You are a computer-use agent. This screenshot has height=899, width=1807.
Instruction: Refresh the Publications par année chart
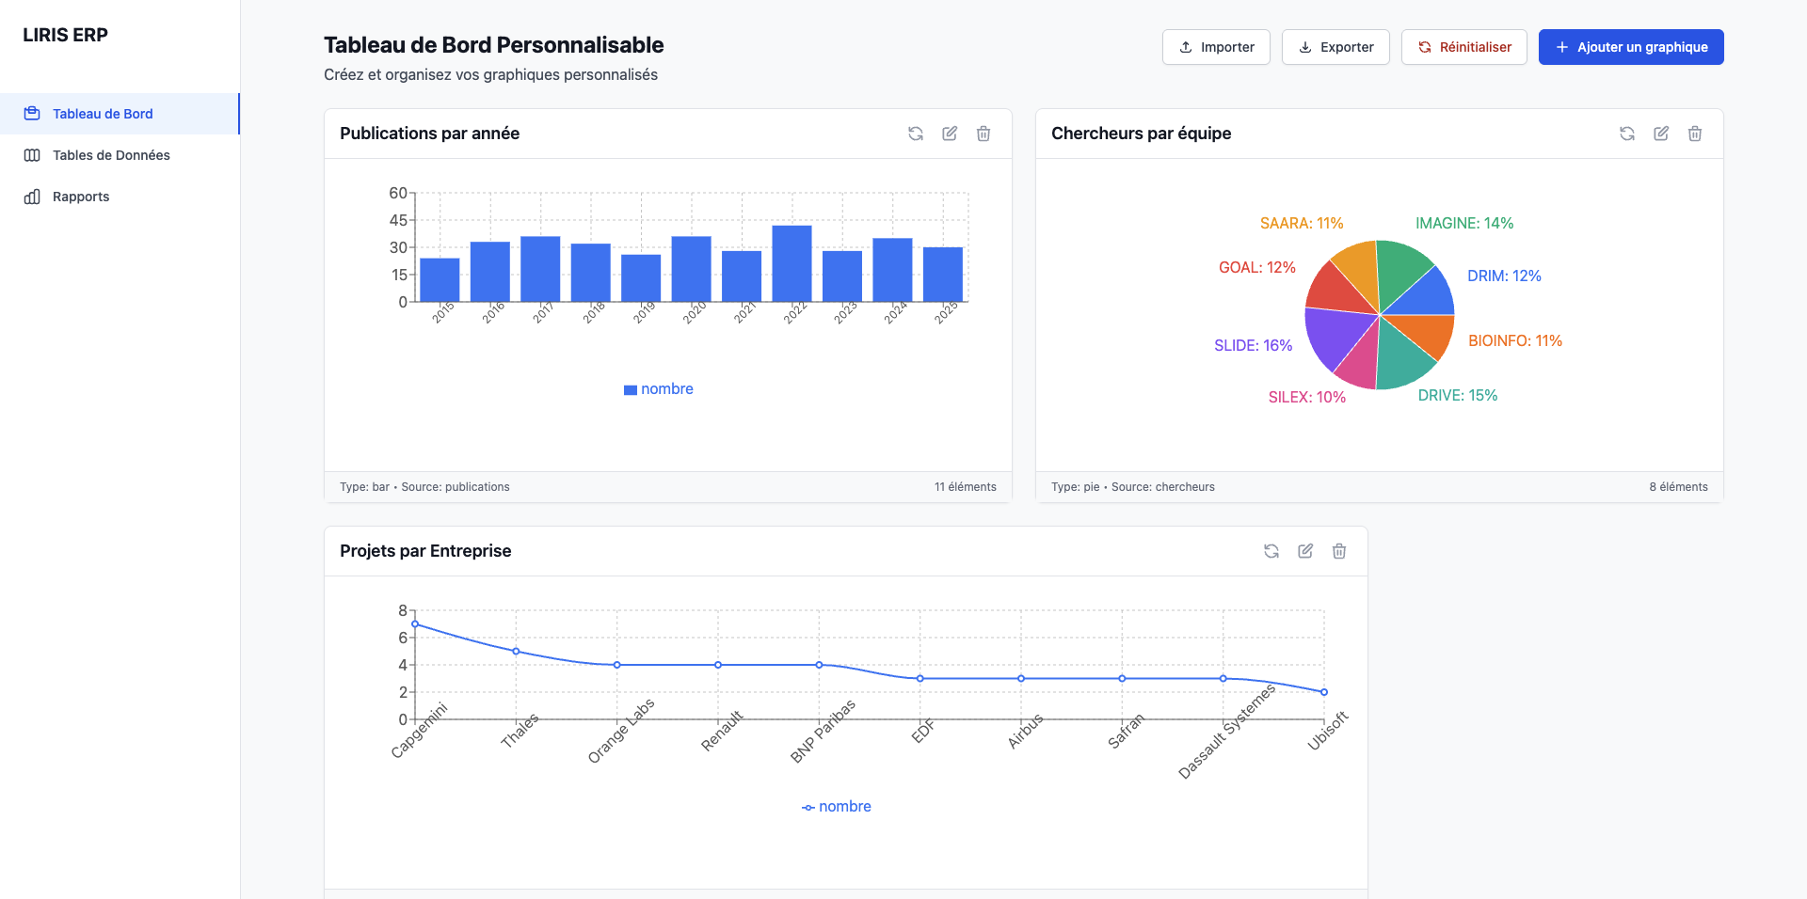(x=915, y=134)
